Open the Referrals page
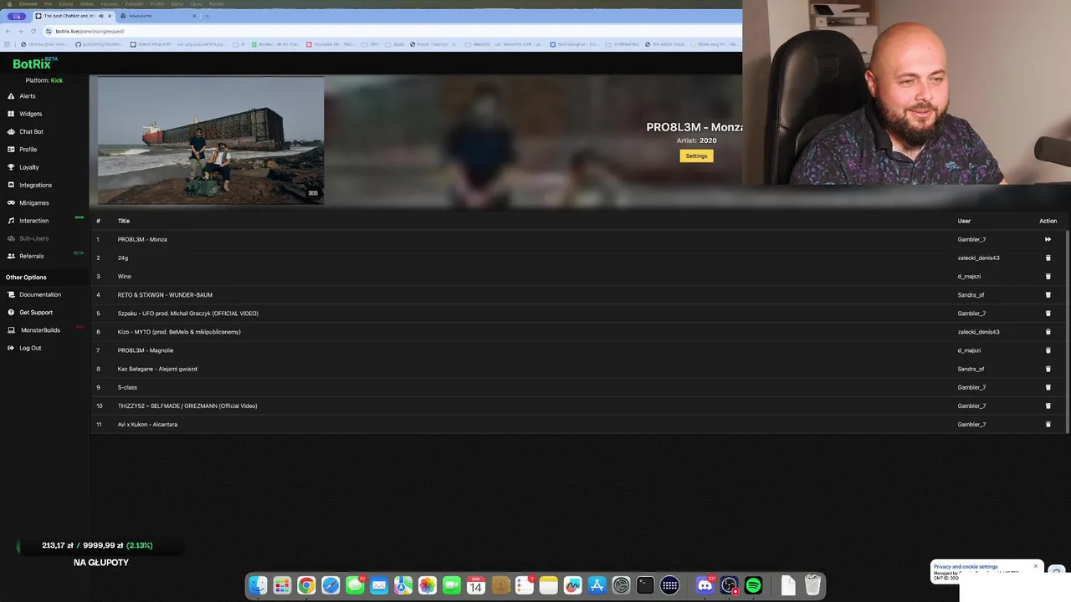This screenshot has height=602, width=1071. (31, 256)
